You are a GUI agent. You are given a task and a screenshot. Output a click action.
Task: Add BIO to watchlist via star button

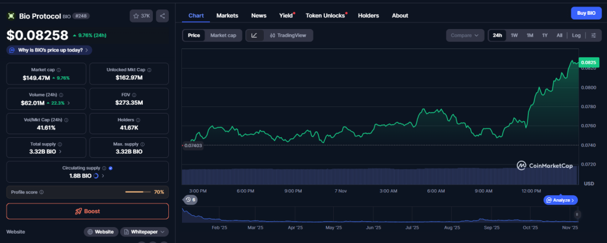(x=140, y=16)
